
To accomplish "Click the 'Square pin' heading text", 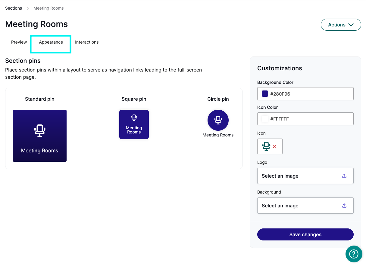I will [134, 99].
